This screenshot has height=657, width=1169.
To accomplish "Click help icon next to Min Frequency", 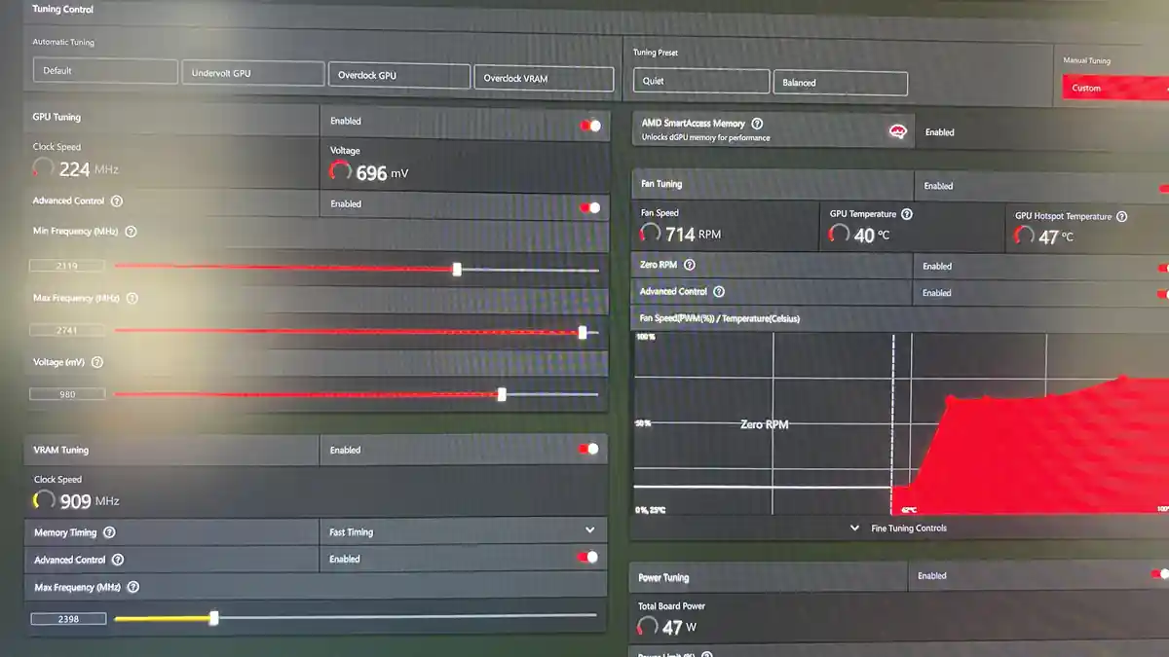I will pos(131,233).
